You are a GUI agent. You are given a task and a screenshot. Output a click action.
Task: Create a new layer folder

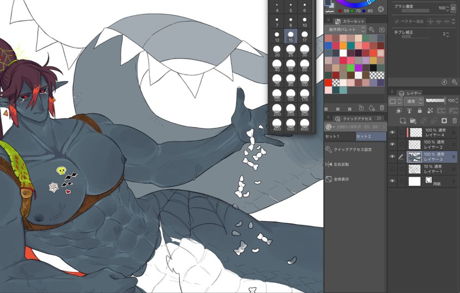[413, 121]
